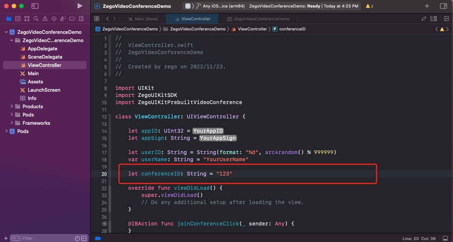
Task: Select AppDelegate in the navigator
Action: click(42, 48)
